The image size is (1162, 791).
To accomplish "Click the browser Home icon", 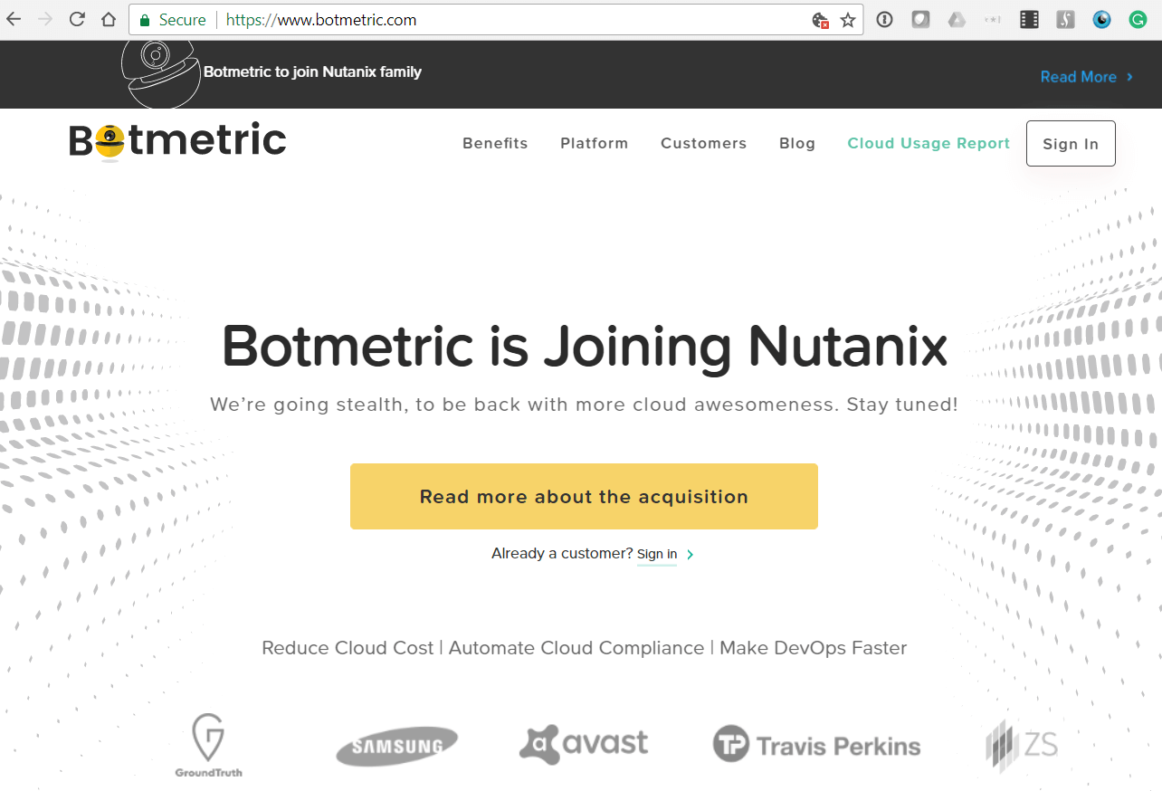I will (x=110, y=18).
